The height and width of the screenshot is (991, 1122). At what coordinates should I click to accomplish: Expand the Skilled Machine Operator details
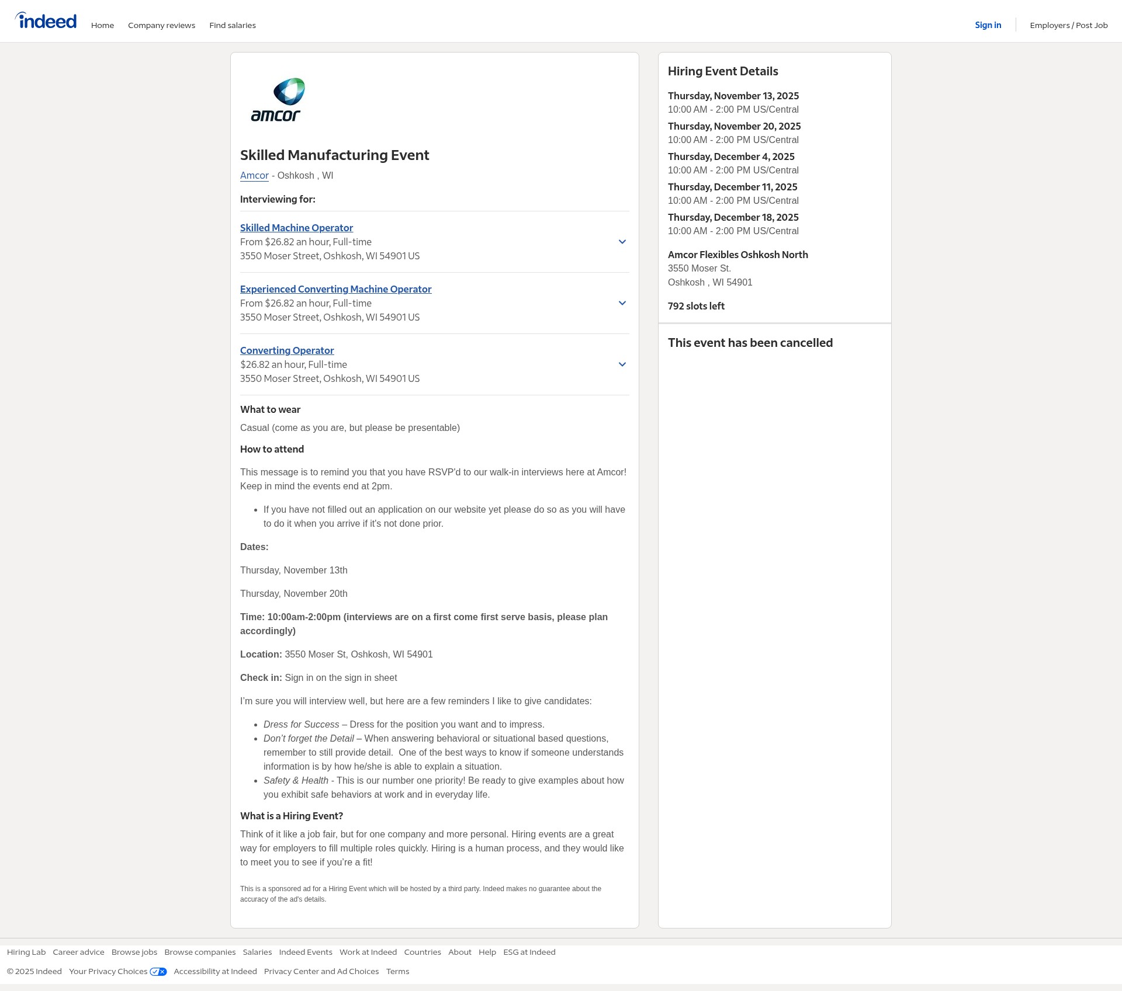(x=622, y=242)
